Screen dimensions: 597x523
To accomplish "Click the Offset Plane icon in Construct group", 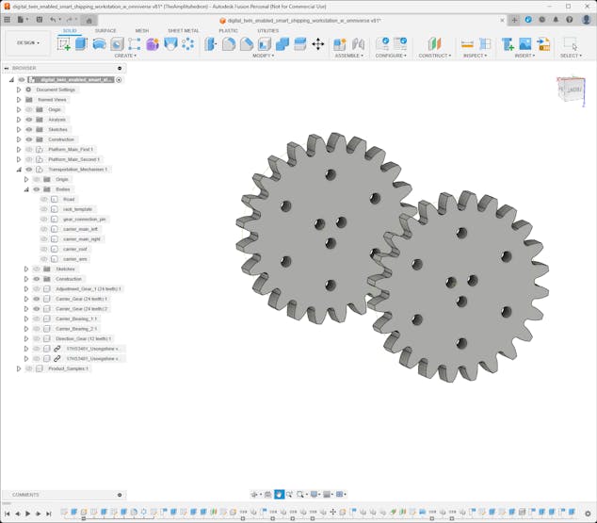I will (434, 43).
